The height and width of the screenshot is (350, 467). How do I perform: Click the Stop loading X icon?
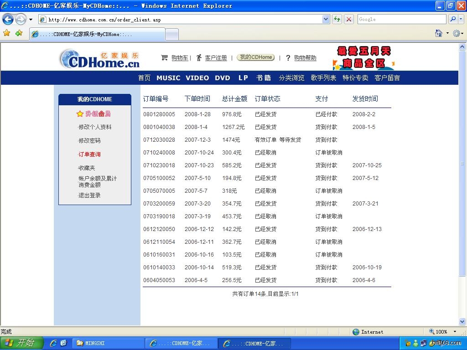349,19
